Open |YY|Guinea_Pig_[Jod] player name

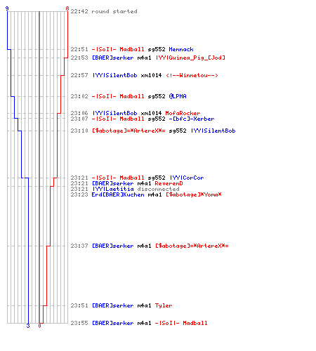click(x=190, y=58)
